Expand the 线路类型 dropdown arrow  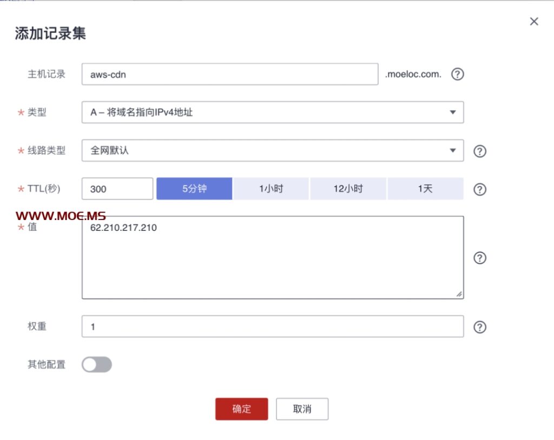[x=453, y=151]
